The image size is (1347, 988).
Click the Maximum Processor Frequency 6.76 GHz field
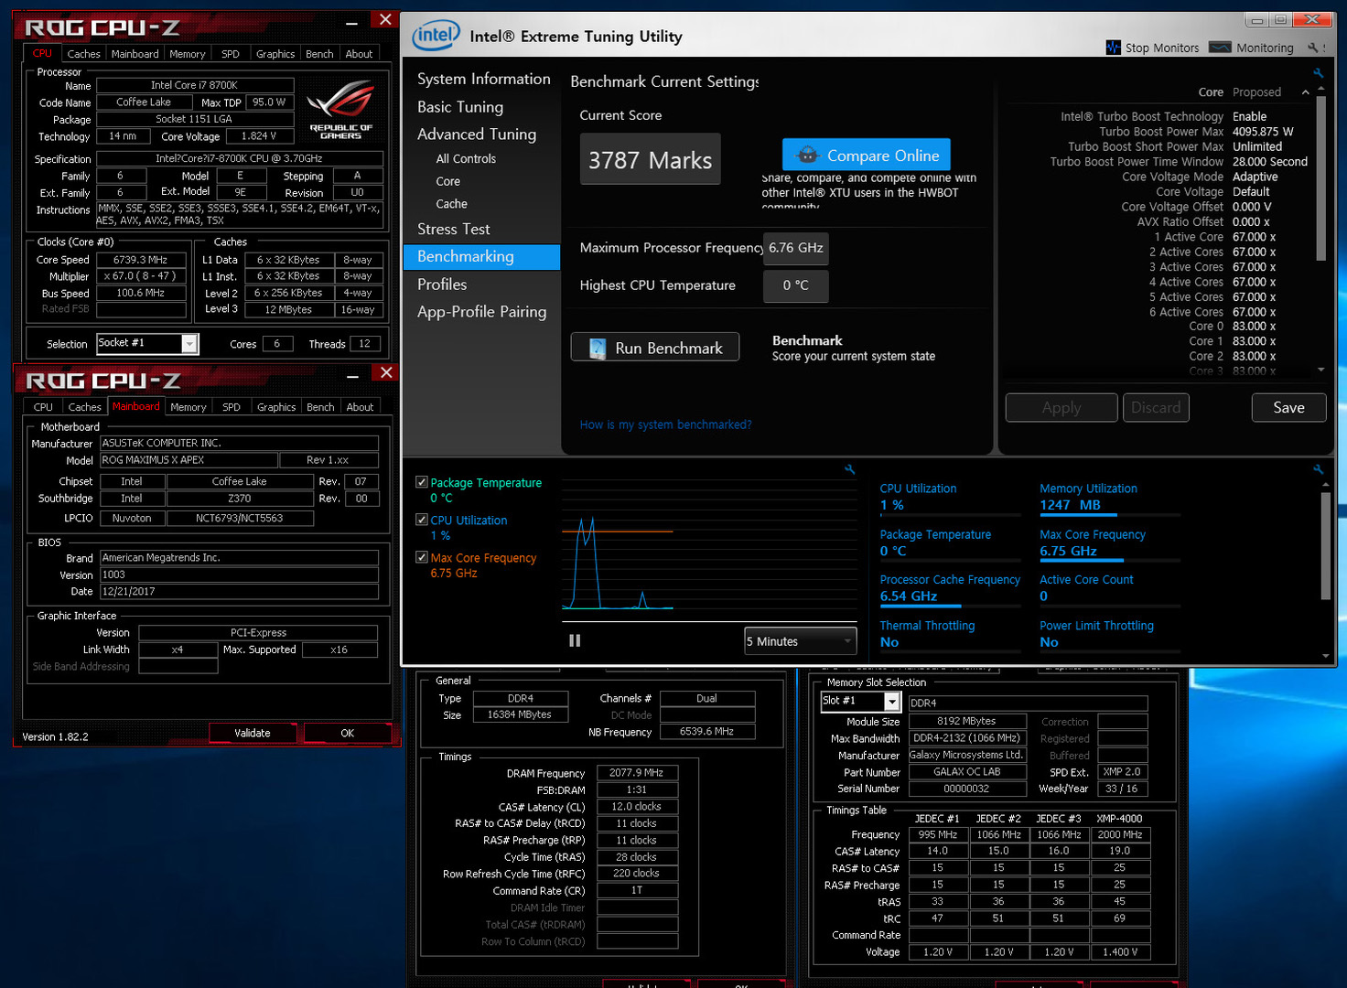(x=796, y=248)
